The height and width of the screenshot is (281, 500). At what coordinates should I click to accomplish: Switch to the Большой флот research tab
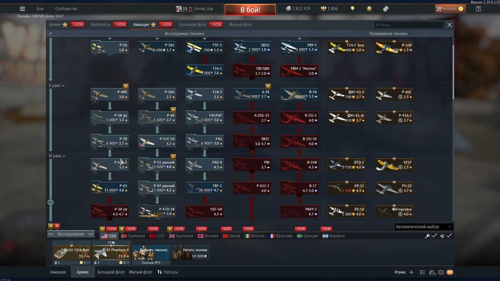coord(192,24)
